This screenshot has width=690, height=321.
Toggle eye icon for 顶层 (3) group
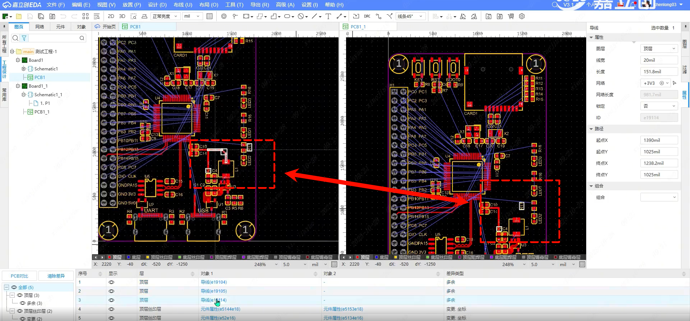[x=20, y=295]
